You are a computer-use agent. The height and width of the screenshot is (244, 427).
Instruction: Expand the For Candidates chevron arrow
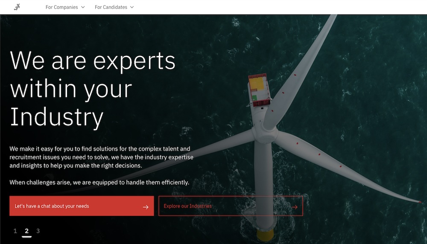click(132, 7)
